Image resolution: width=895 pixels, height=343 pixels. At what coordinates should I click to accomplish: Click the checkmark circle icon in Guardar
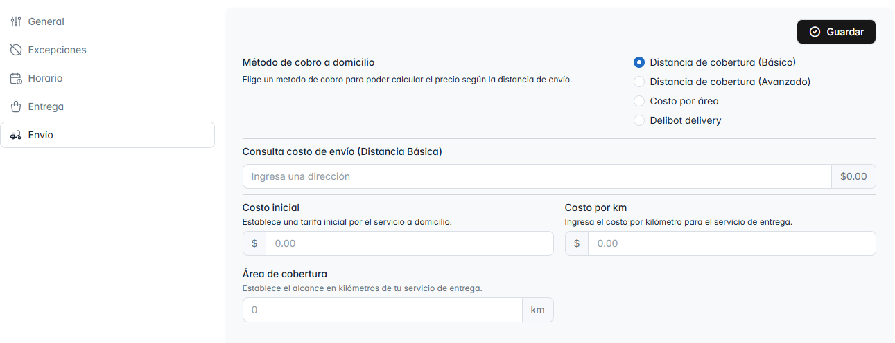tap(815, 32)
